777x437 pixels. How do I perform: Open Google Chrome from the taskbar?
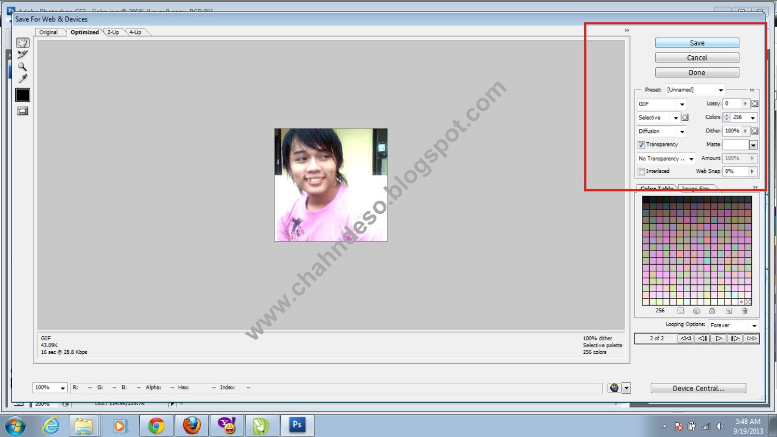pos(156,426)
